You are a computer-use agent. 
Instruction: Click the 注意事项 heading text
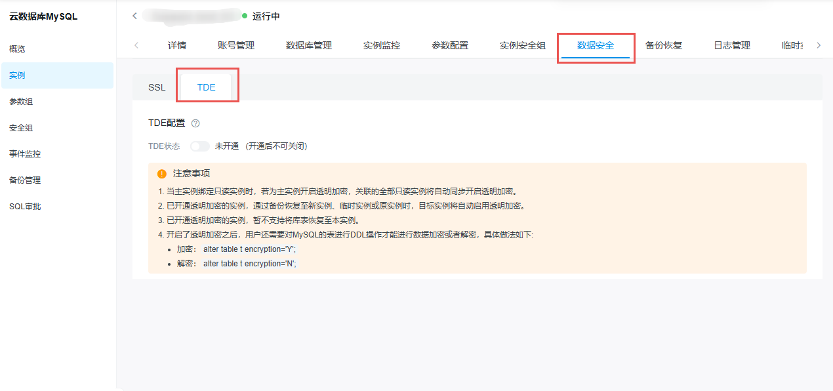[192, 174]
